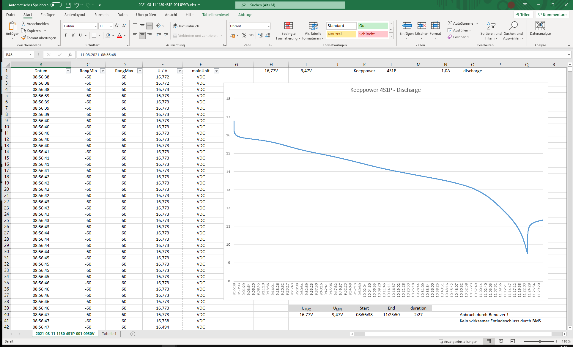Open the Datei menu

[11, 15]
